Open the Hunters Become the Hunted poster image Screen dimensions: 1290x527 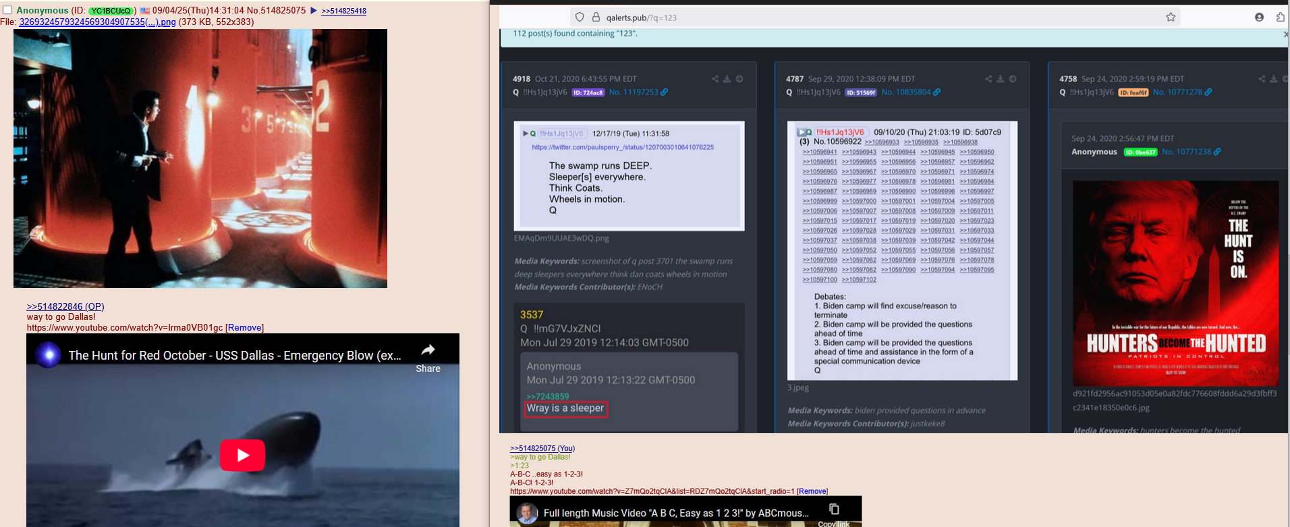pos(1175,283)
